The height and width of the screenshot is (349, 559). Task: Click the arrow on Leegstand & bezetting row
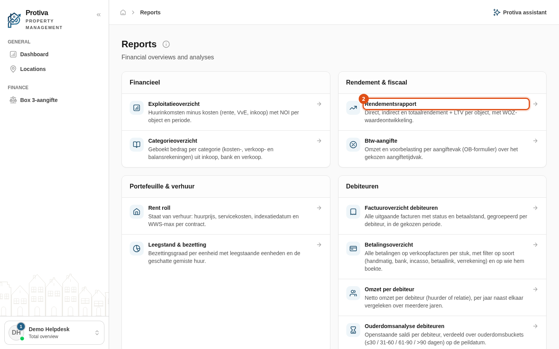click(319, 245)
